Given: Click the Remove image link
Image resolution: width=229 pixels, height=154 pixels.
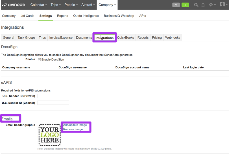Looking at the screenshot, I should pos(73,129).
